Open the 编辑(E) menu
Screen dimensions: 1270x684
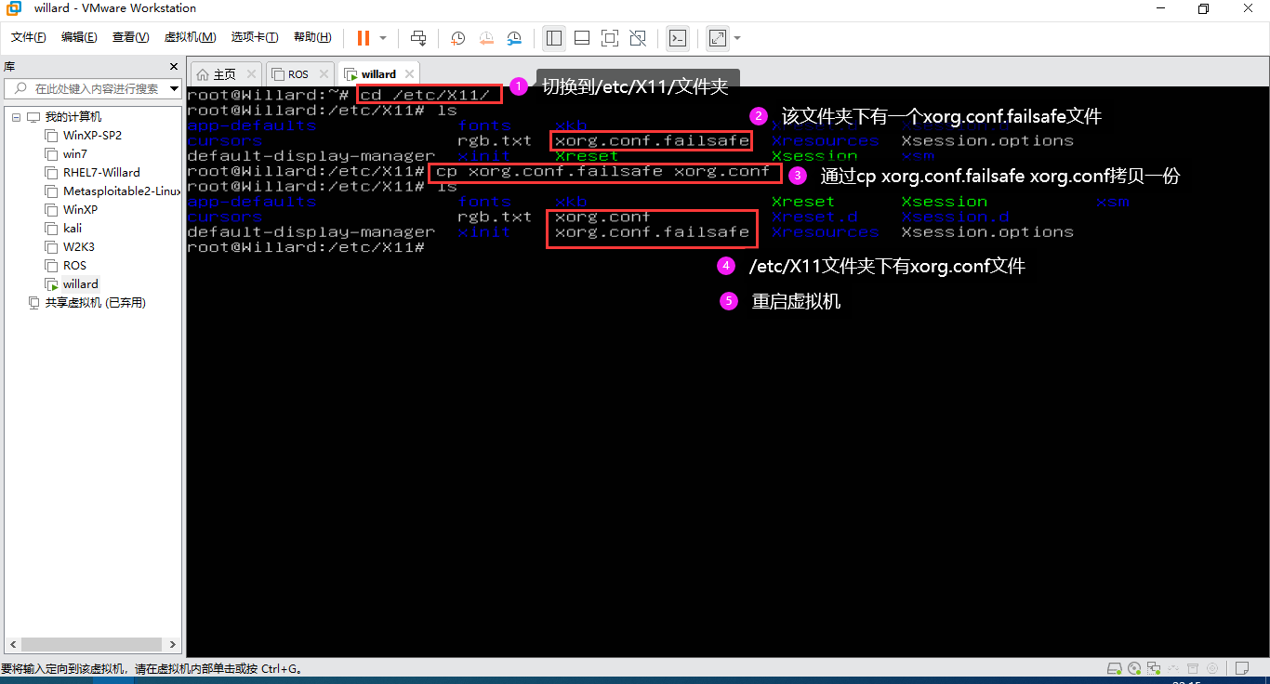tap(79, 37)
